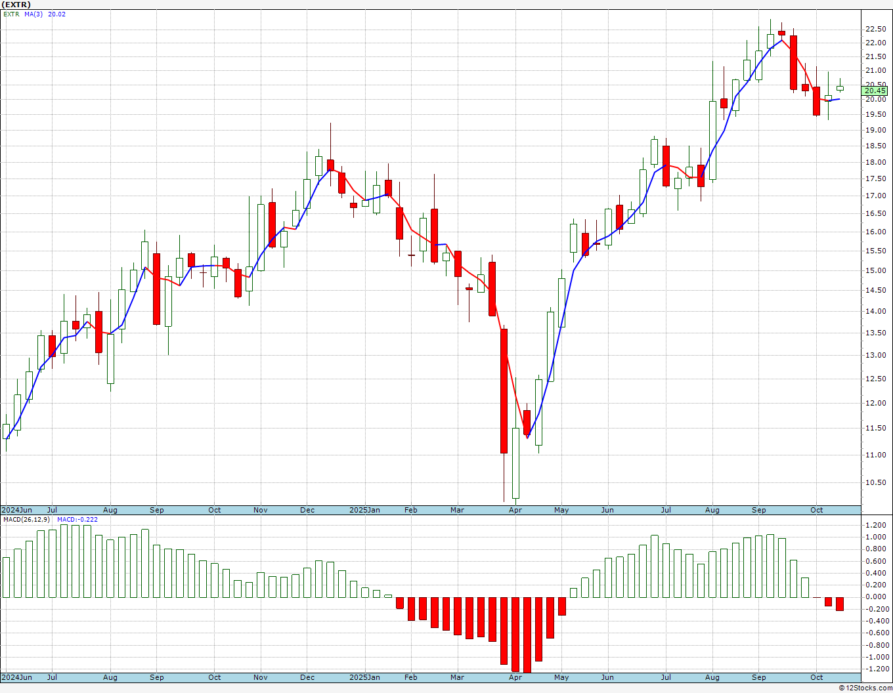Image resolution: width=893 pixels, height=693 pixels.
Task: Select the 21.50 price axis label
Action: [x=875, y=56]
